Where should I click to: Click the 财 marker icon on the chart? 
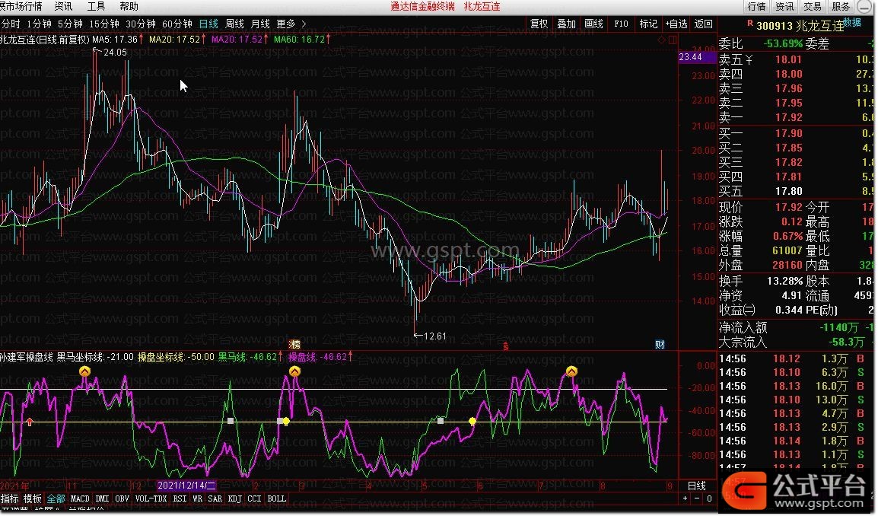660,345
